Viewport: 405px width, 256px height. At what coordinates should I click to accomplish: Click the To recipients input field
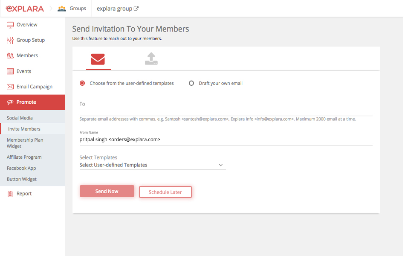pyautogui.click(x=226, y=108)
